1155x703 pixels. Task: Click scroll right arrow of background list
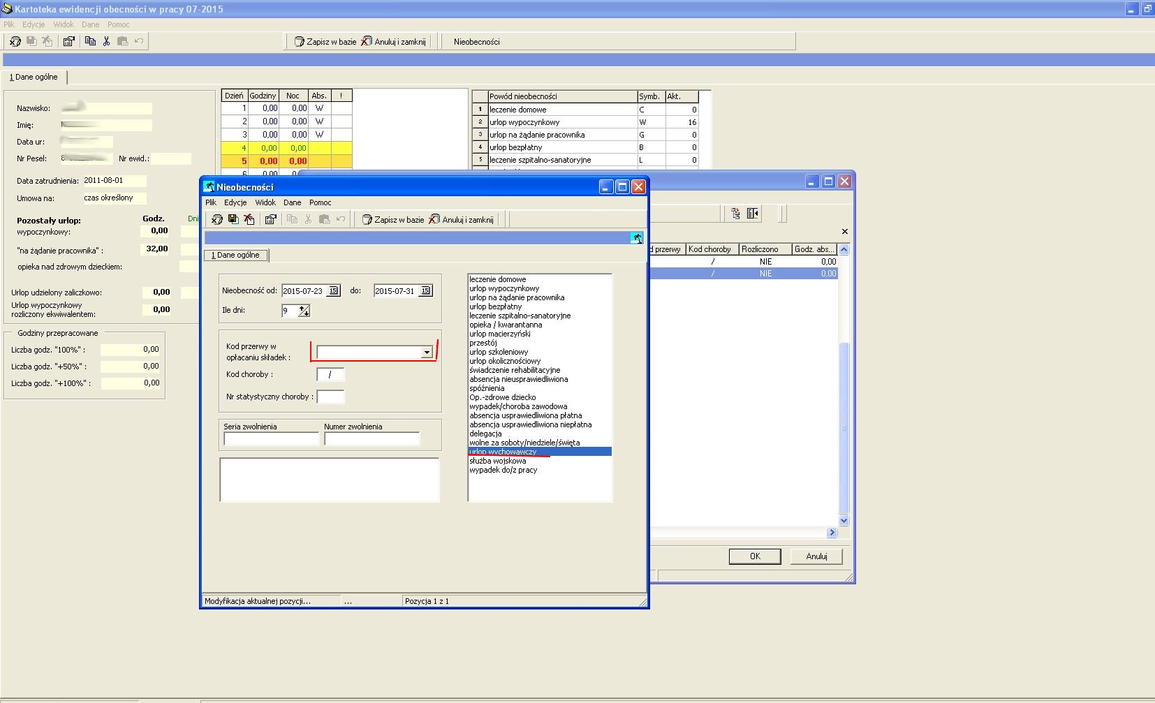832,533
